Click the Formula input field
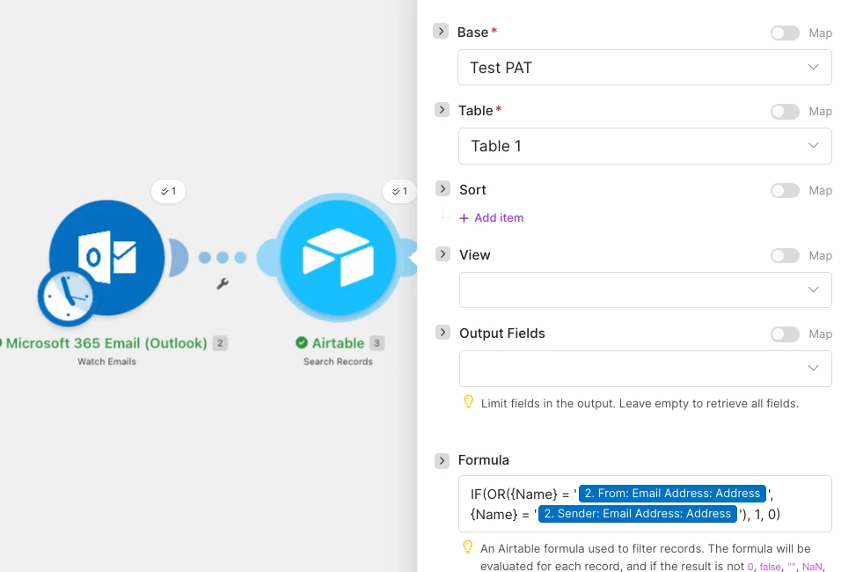Screen dimensions: 841x572 (x=645, y=504)
